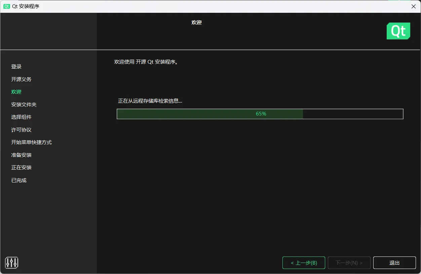Open installer settings via the mixer icon

(x=11, y=263)
